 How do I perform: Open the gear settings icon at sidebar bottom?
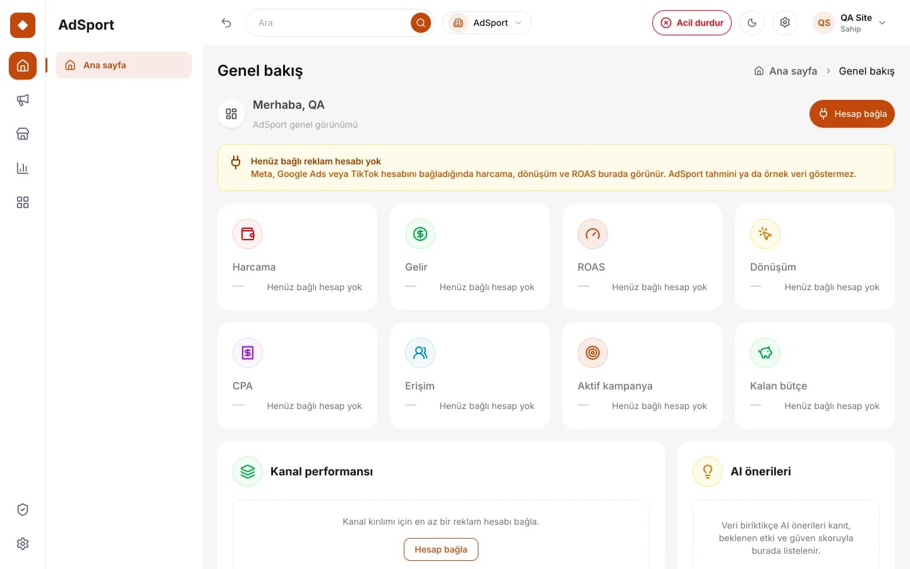tap(23, 544)
